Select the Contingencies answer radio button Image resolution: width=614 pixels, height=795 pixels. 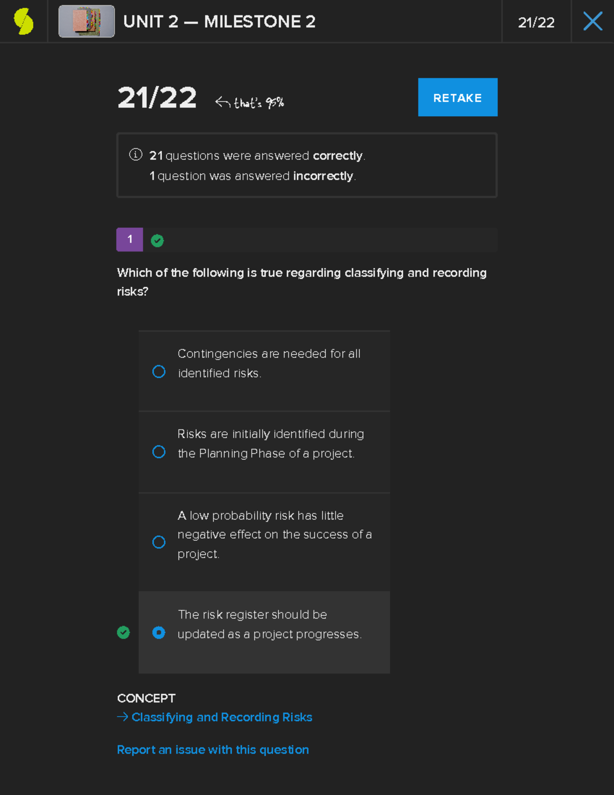point(159,372)
